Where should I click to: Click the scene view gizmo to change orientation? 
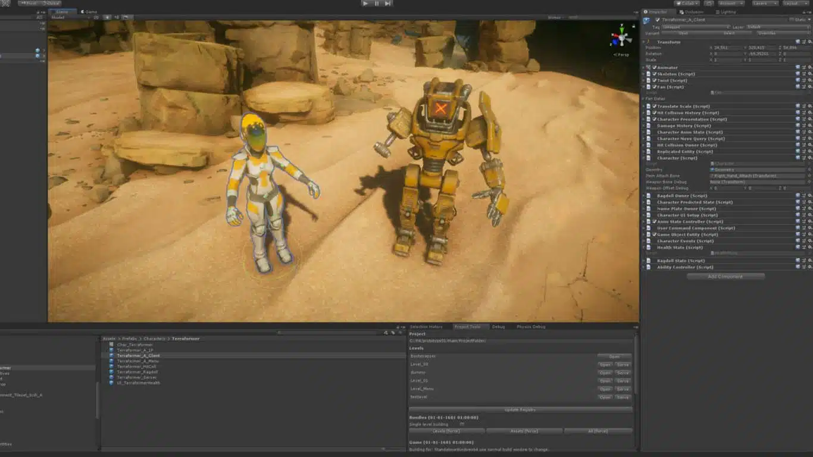coord(621,37)
